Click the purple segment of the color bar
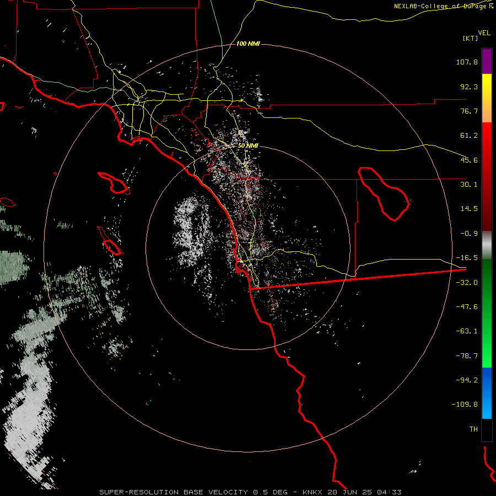Screen dimensions: 496x496 [x=487, y=61]
